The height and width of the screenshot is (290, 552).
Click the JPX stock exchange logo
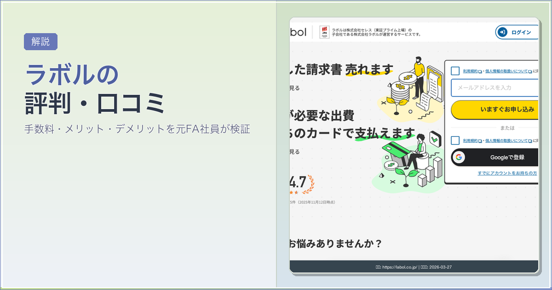324,31
